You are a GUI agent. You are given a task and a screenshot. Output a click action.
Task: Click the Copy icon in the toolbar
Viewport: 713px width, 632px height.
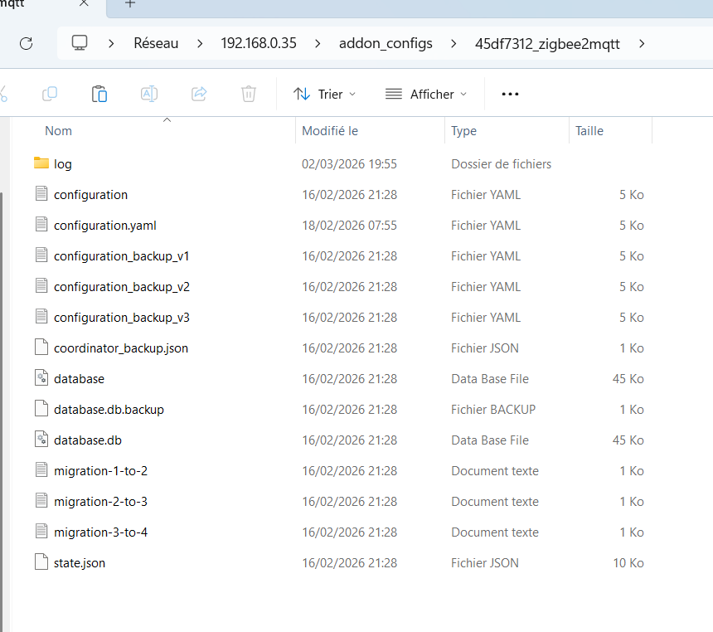coord(50,94)
